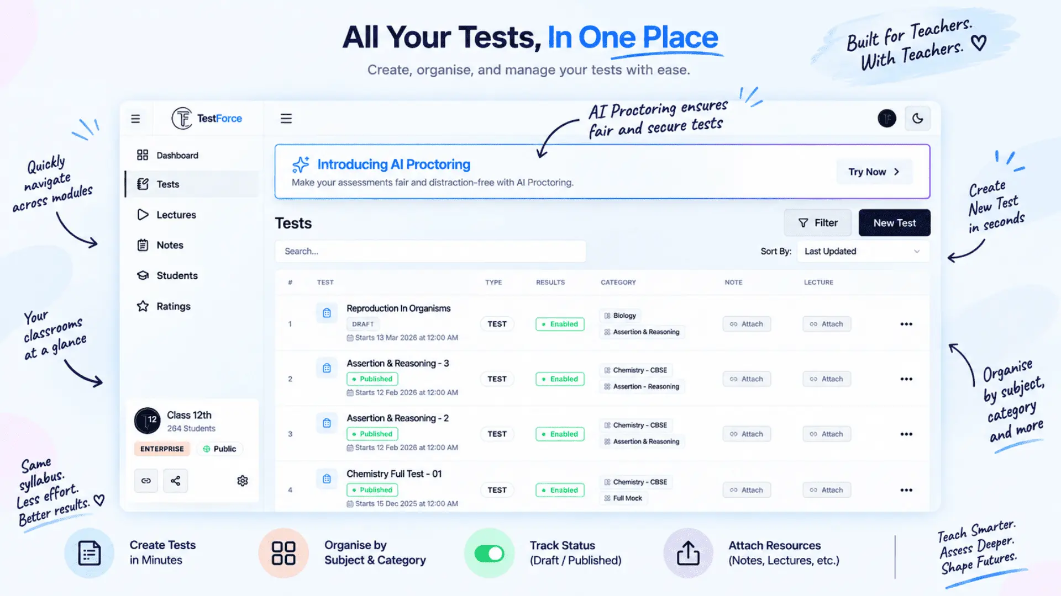Image resolution: width=1061 pixels, height=596 pixels.
Task: Focus the tests Search field
Action: click(430, 251)
